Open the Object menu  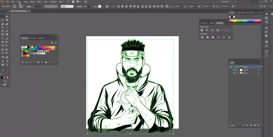(19, 2)
